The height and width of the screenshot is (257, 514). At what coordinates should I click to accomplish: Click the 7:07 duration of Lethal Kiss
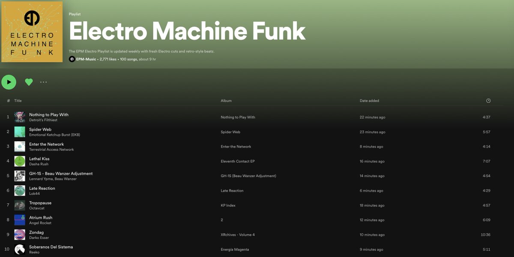487,161
